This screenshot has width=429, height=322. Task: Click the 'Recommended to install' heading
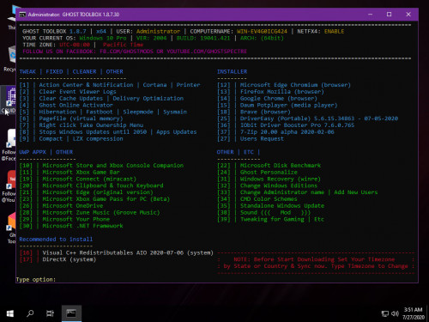point(56,239)
